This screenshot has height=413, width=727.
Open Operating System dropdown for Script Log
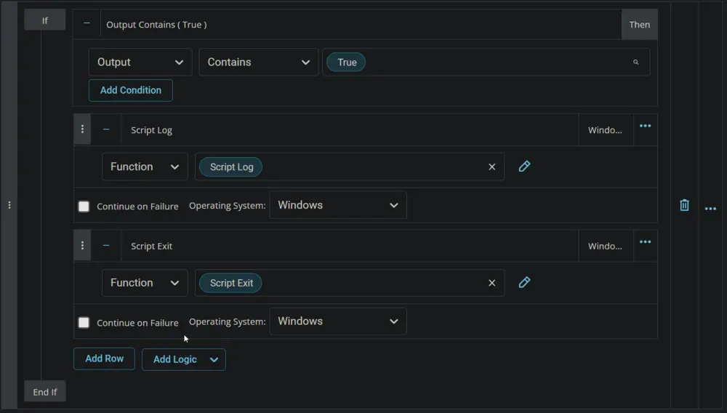(x=338, y=205)
